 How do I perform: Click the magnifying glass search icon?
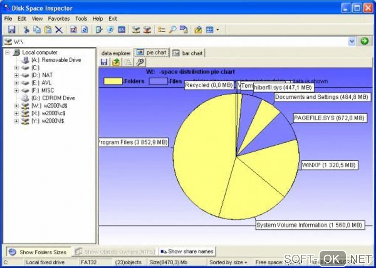pos(173,30)
